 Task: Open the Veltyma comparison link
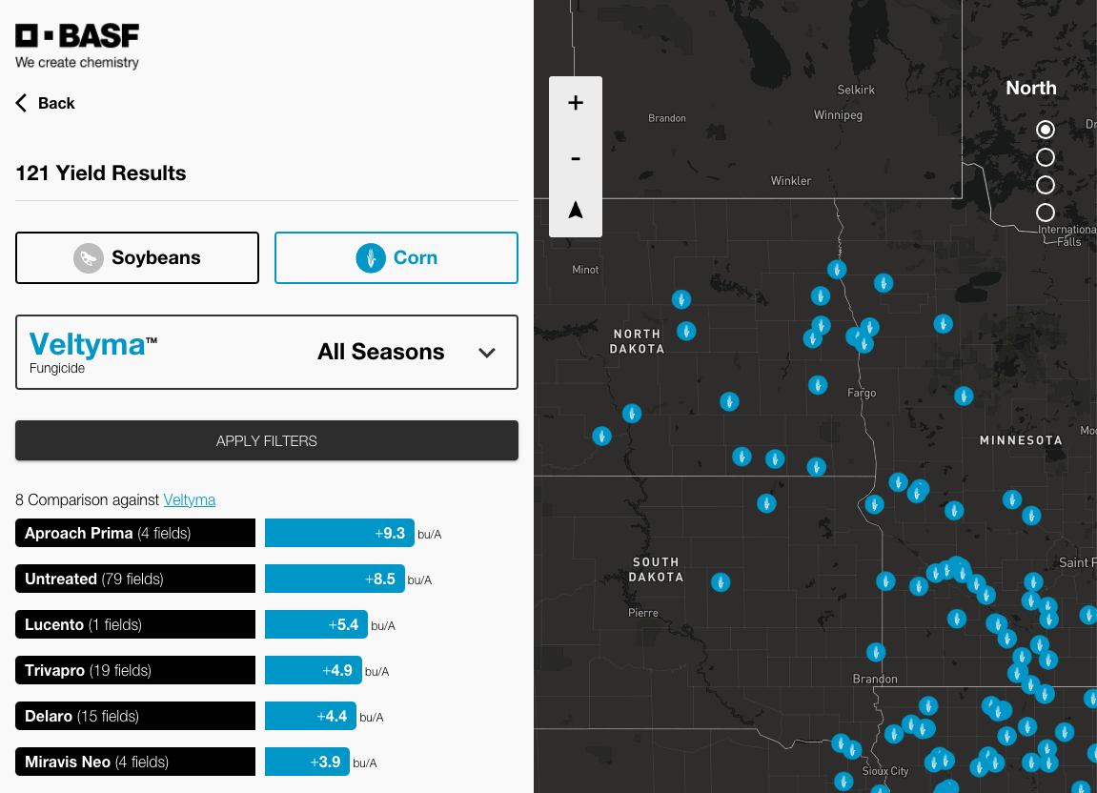(x=189, y=499)
